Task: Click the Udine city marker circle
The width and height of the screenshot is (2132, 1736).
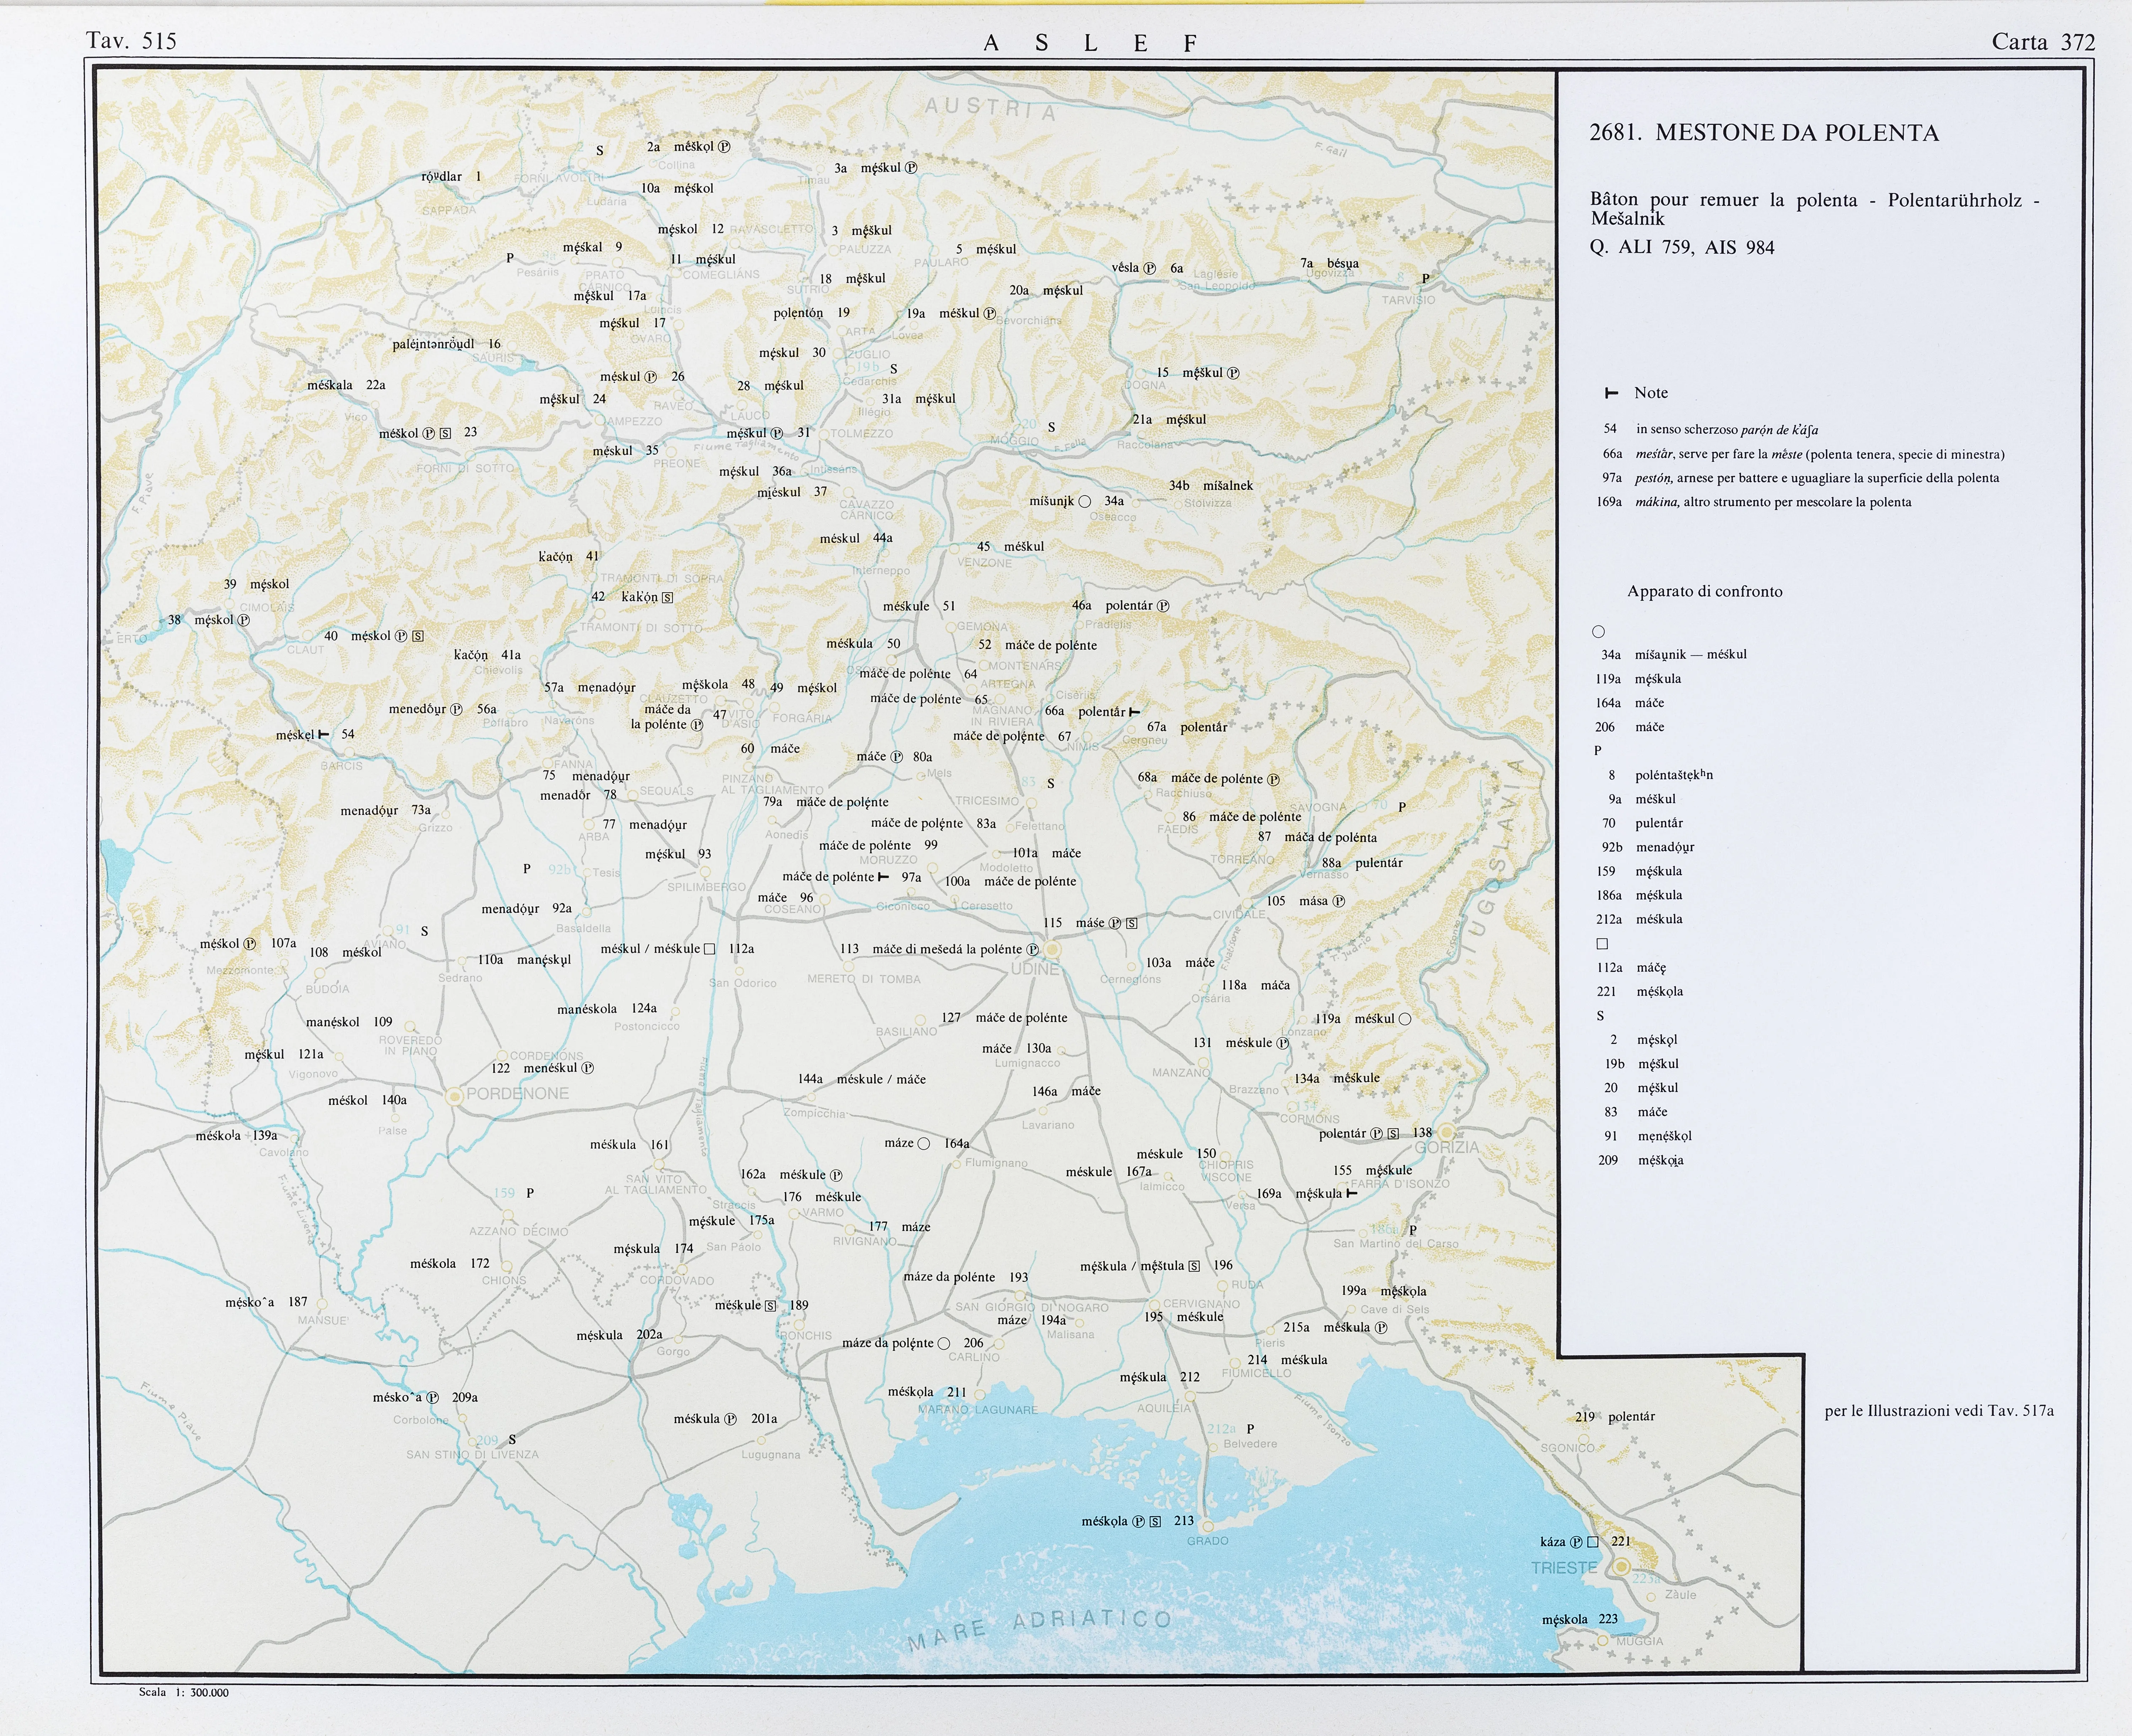Action: coord(1052,949)
